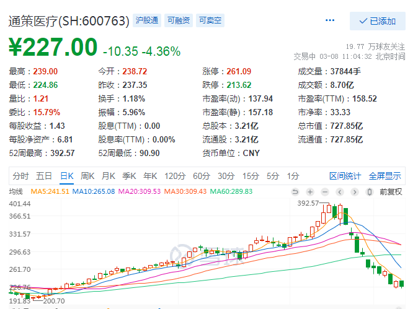Click the 成交量 value 37844手
The image size is (418, 309).
[345, 71]
